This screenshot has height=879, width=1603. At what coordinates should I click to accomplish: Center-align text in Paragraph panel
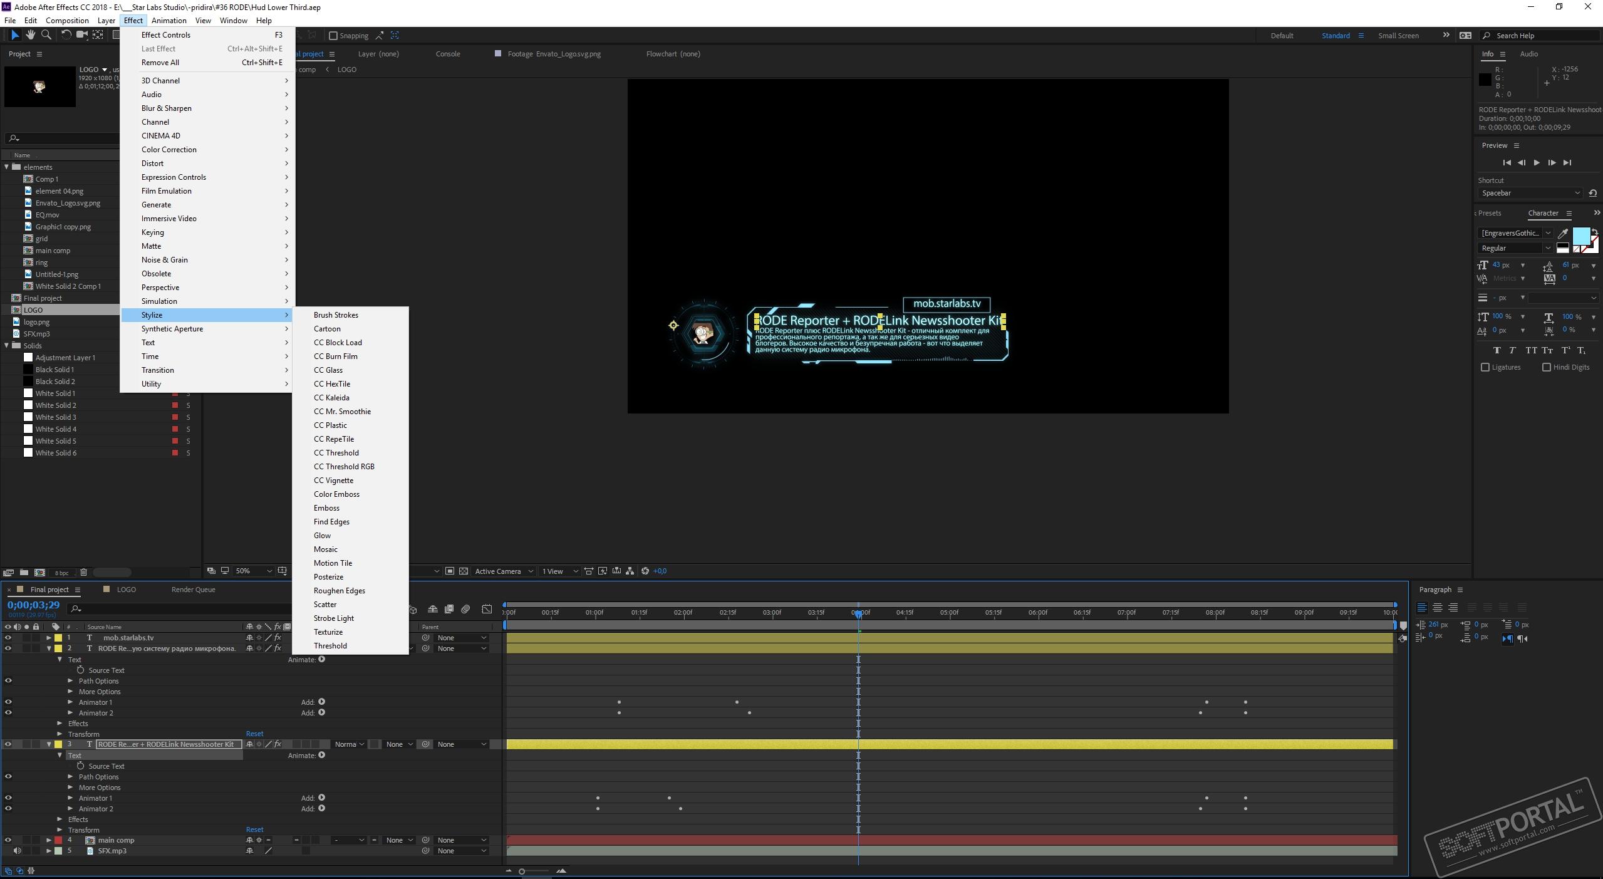(x=1438, y=608)
